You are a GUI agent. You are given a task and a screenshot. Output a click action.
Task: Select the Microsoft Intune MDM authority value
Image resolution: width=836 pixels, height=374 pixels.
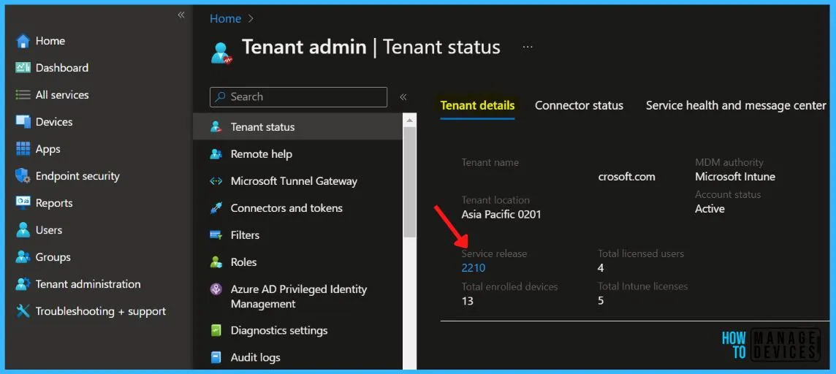(x=735, y=176)
